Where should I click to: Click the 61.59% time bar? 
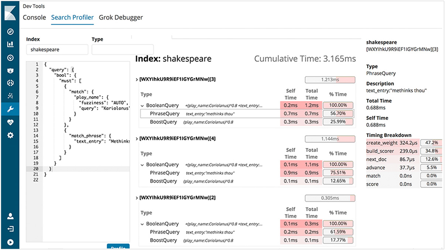tap(338, 232)
